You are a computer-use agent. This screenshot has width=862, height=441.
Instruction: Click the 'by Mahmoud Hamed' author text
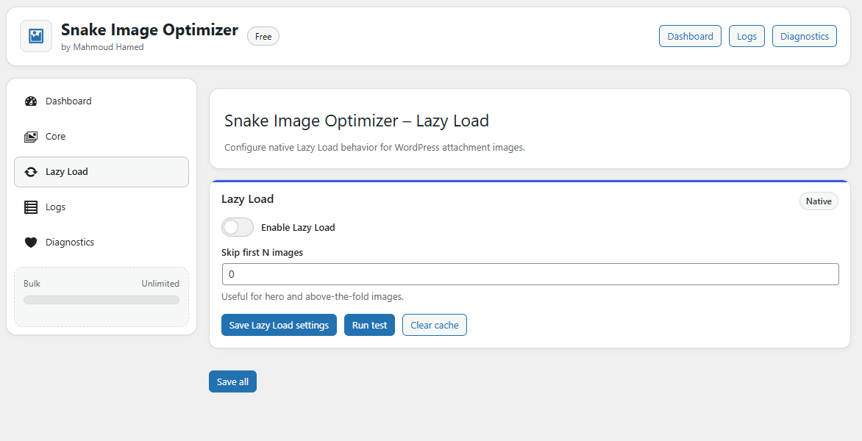[102, 47]
